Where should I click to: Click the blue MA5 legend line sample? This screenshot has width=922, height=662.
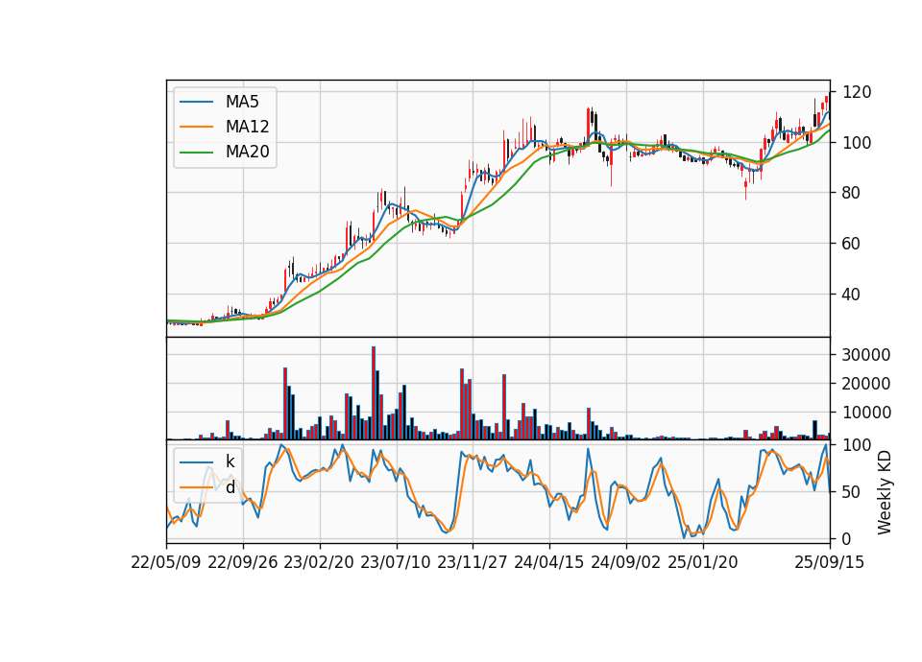[x=196, y=102]
